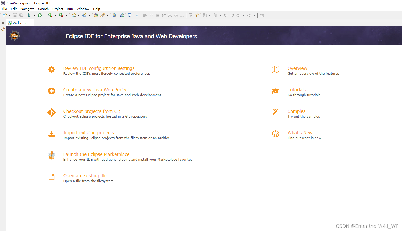Open the Window menu
This screenshot has width=402, height=231.
point(83,9)
